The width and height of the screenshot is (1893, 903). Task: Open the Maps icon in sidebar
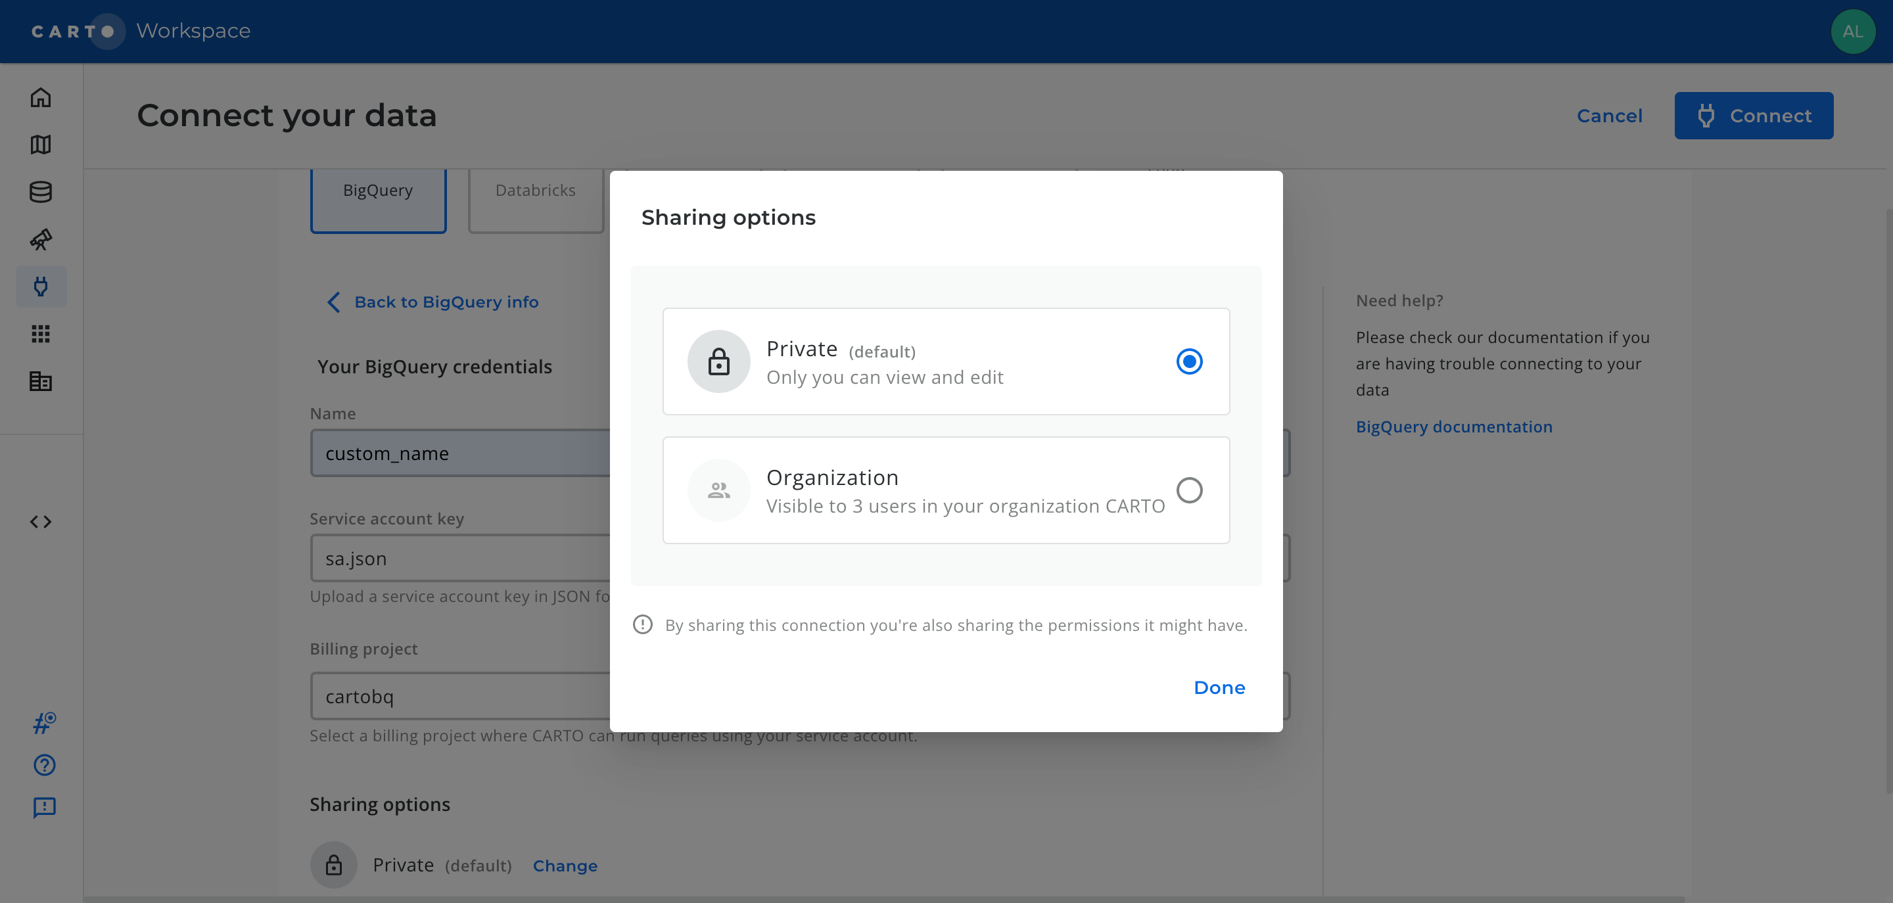click(40, 145)
